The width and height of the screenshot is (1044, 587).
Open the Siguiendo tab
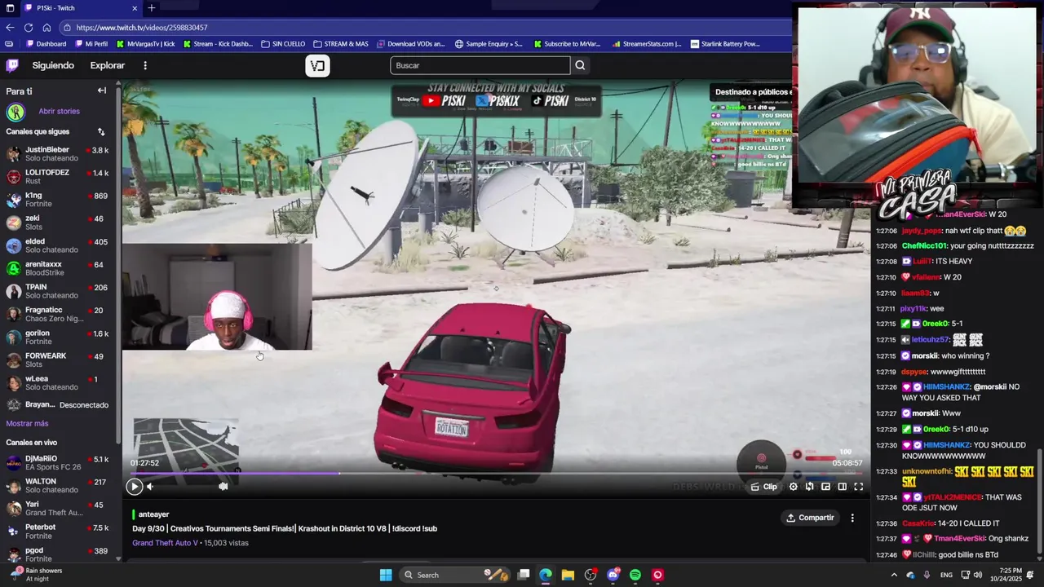tap(53, 65)
